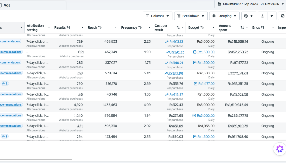Click the recommendations badge with count 2

(5, 83)
